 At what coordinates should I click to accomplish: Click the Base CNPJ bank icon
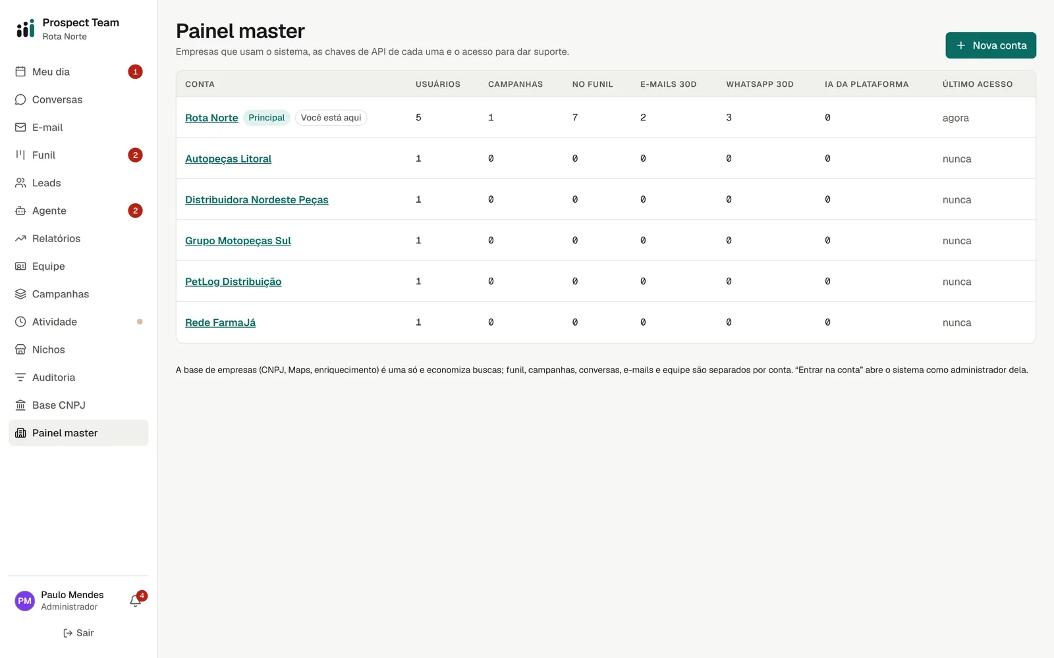[20, 405]
